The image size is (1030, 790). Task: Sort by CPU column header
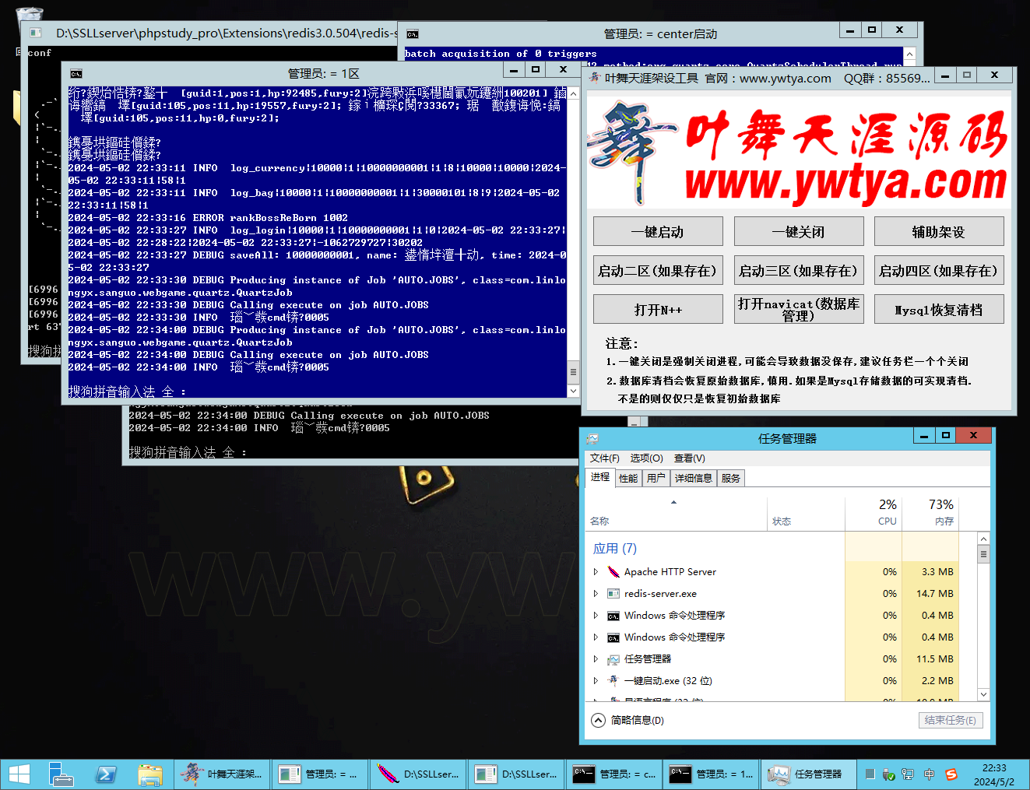click(874, 513)
